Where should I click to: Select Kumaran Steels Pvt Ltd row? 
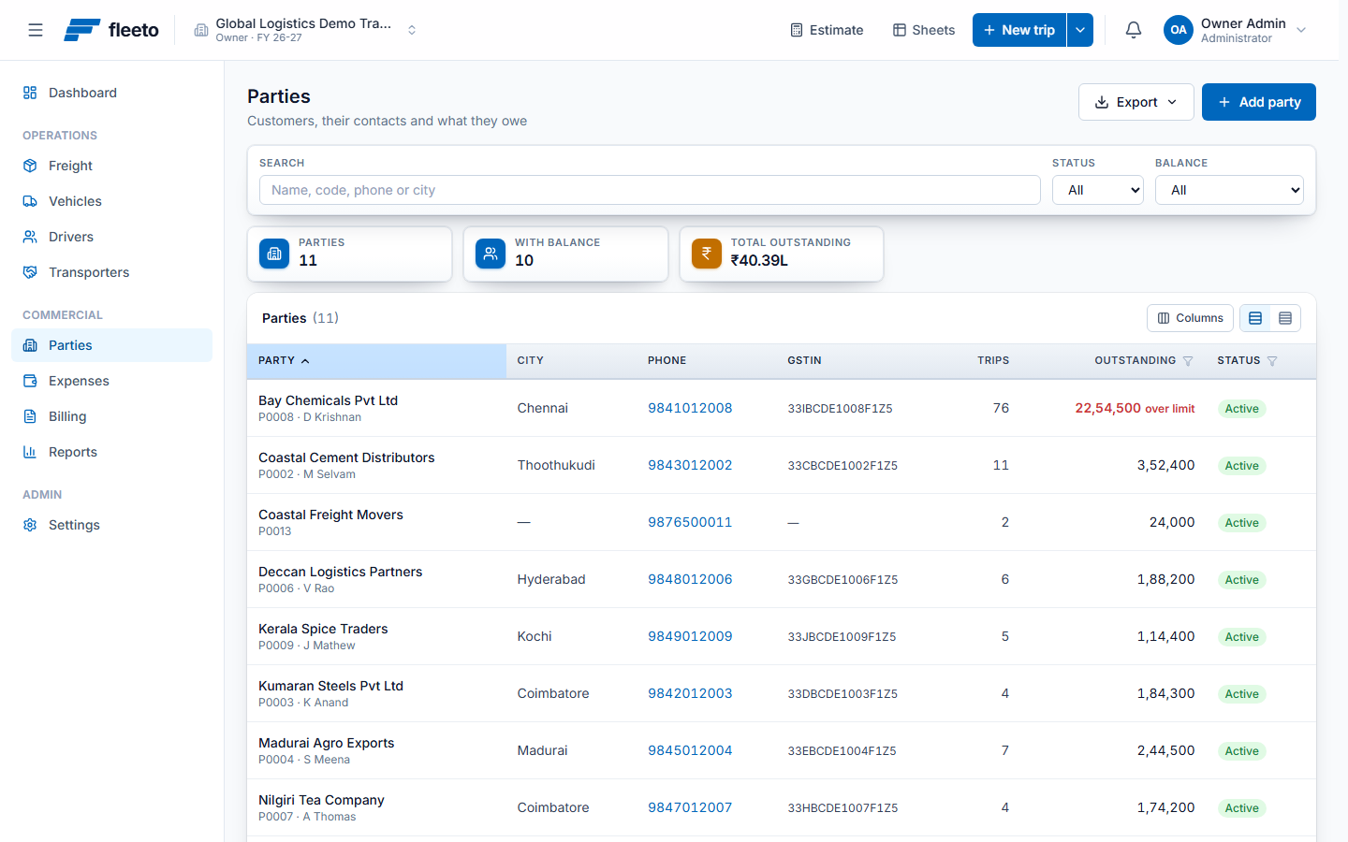coord(782,693)
